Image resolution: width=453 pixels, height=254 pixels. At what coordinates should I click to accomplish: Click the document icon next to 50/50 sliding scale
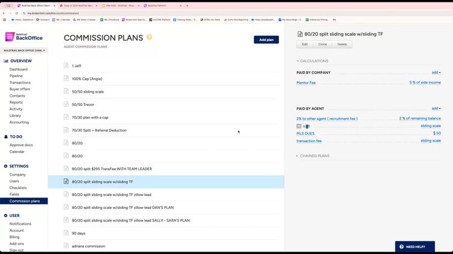point(66,91)
